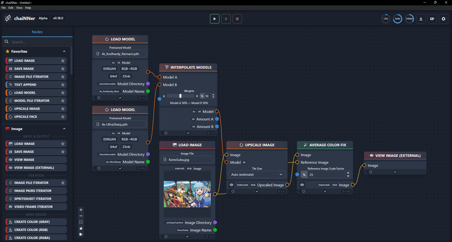Toggle the eye icon on Upscaled Image output
Screen dimensions: 452x242
(232, 185)
